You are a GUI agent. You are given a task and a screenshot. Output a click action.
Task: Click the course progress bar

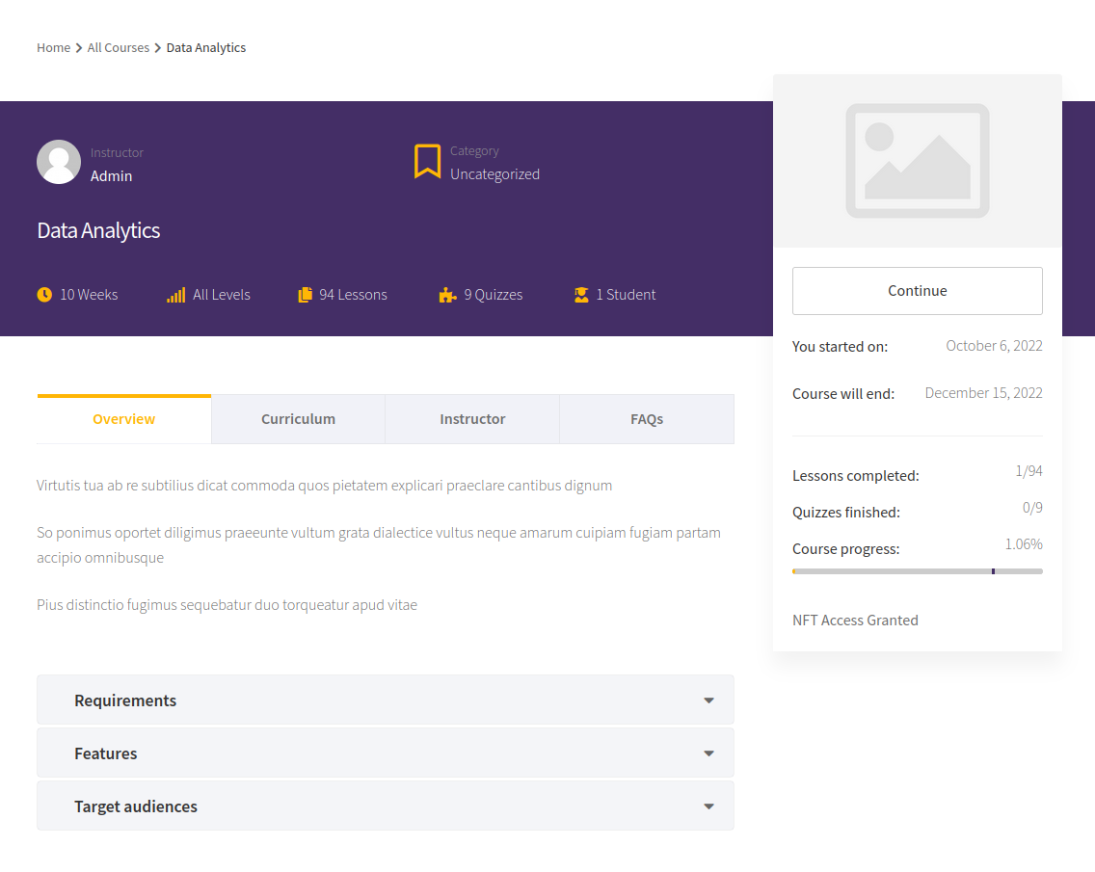click(918, 571)
